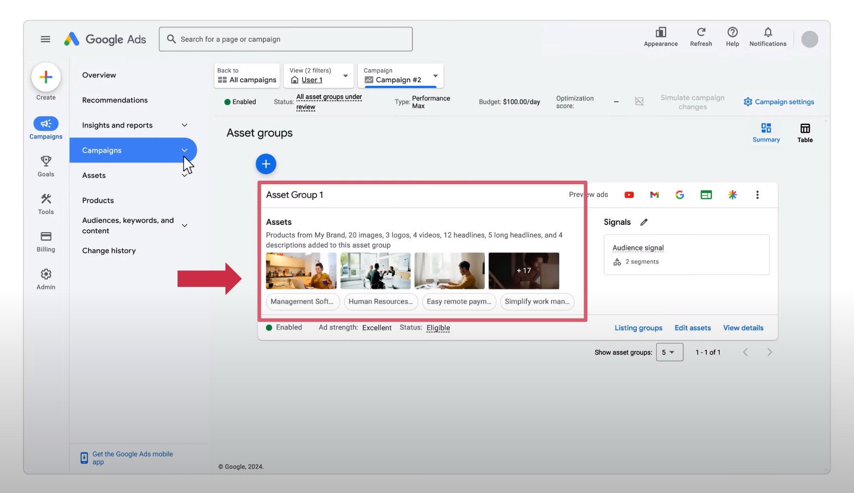Click the Easy remote paym... headline chip
Viewport: 854px width, 493px height.
point(459,301)
